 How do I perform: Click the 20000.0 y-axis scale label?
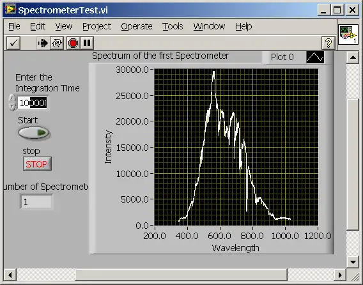point(132,121)
